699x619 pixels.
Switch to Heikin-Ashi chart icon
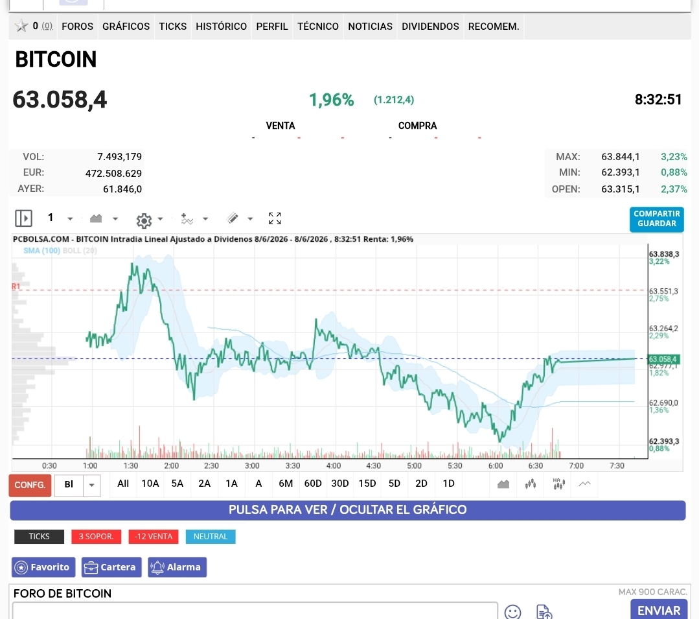point(558,484)
